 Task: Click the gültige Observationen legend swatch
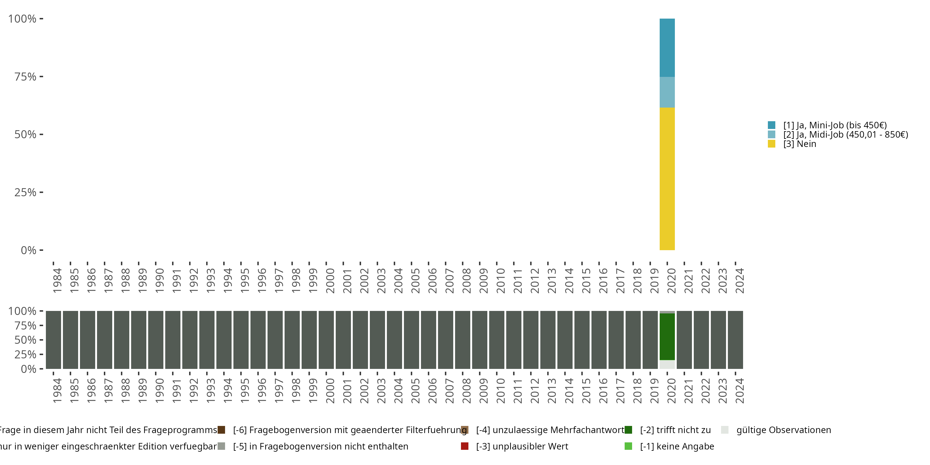[724, 430]
